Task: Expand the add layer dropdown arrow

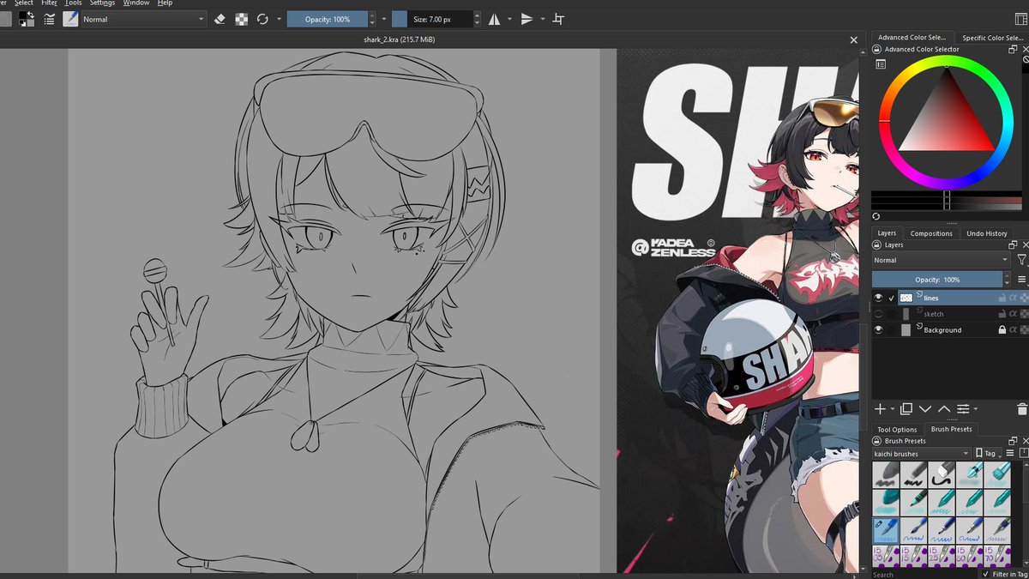Action: (x=893, y=410)
